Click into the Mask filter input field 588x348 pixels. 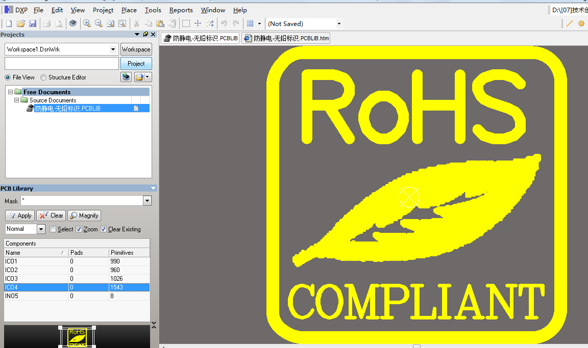click(x=82, y=201)
